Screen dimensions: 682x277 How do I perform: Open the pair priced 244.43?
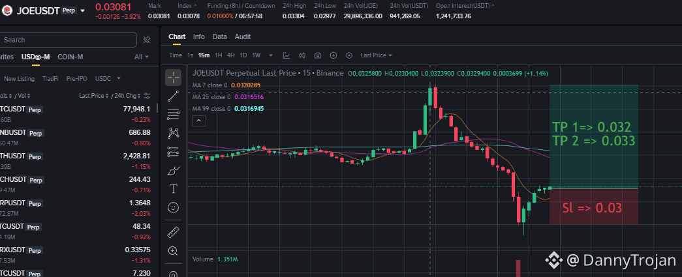(x=76, y=184)
